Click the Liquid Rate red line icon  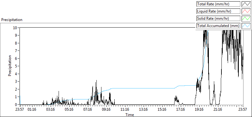coord(246,11)
